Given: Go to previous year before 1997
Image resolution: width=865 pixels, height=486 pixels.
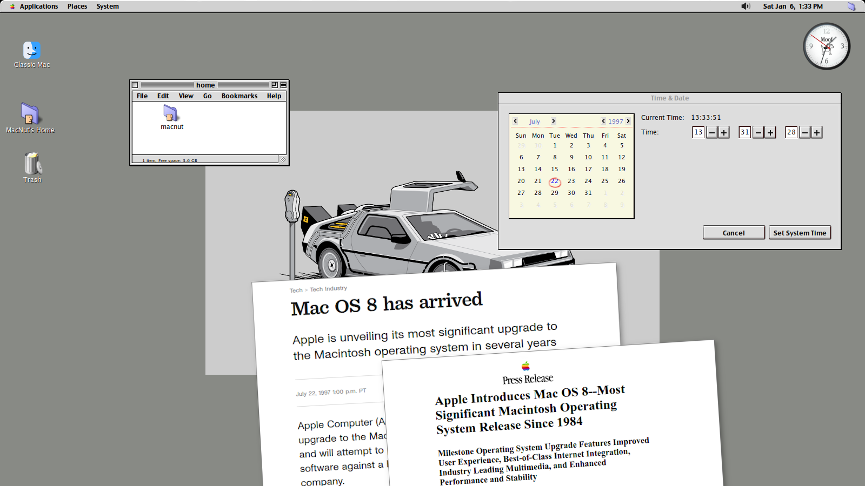Looking at the screenshot, I should pyautogui.click(x=603, y=122).
